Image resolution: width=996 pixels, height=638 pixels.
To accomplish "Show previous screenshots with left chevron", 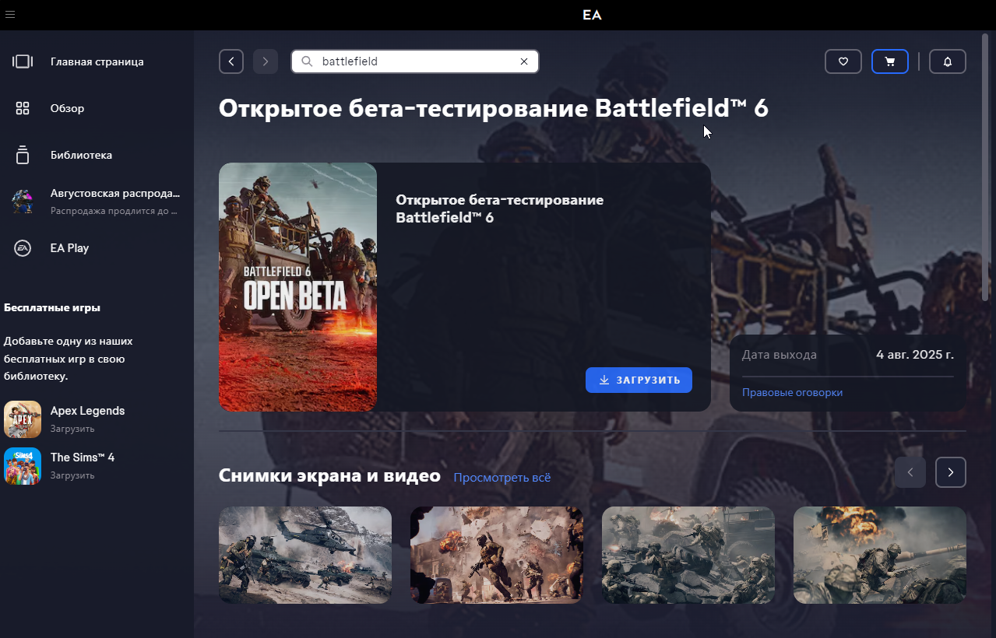I will (910, 472).
